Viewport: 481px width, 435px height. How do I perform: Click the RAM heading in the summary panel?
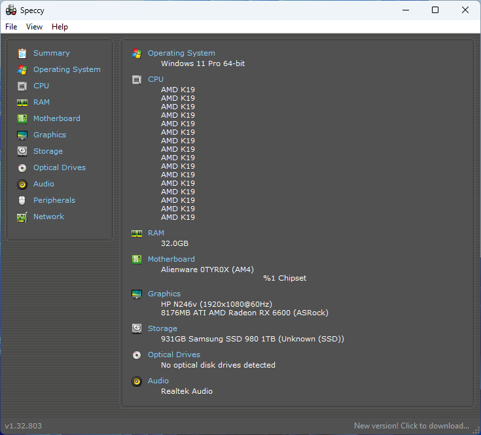click(x=156, y=233)
